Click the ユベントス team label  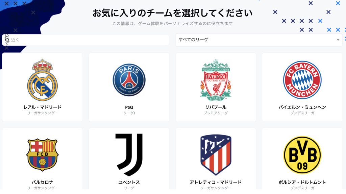[x=129, y=182]
